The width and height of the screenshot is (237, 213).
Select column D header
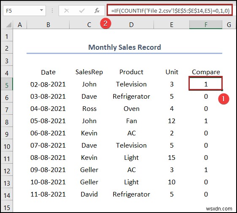(131, 24)
